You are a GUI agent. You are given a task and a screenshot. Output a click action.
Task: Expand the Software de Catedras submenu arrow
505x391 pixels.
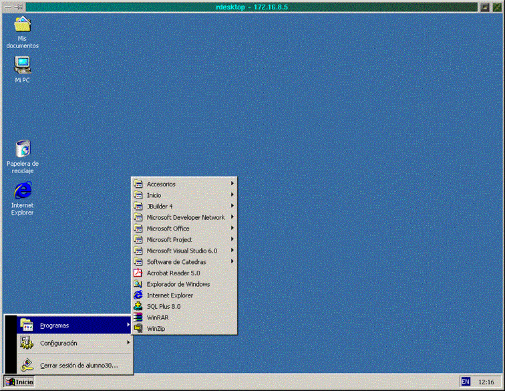click(x=232, y=261)
